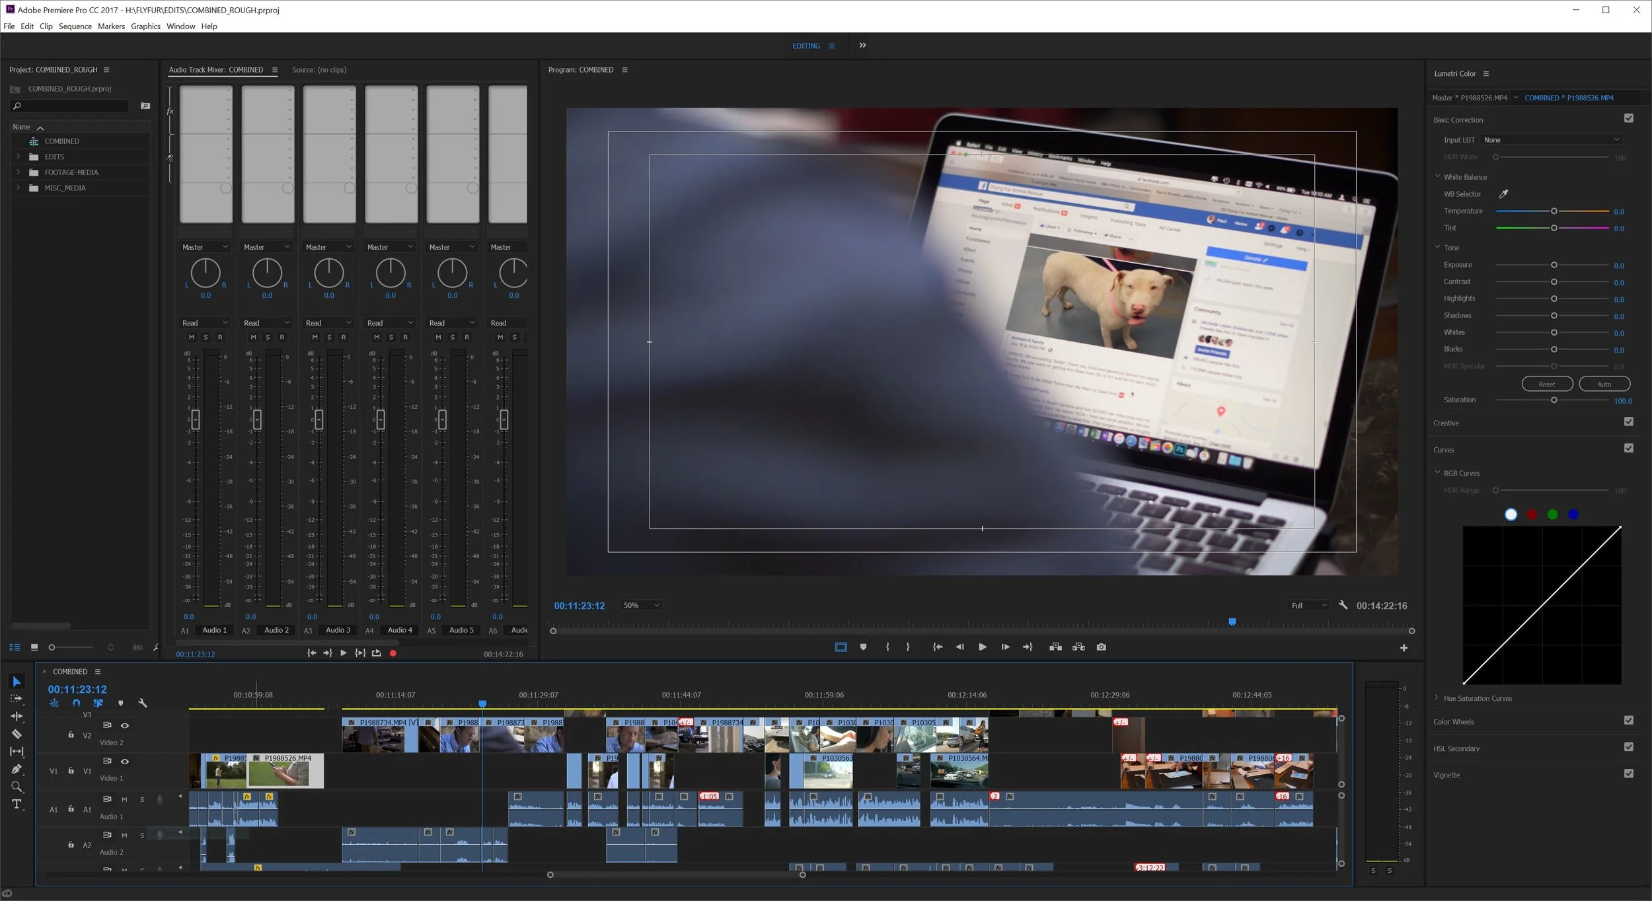Disable the Basic Correction checkbox

1628,118
